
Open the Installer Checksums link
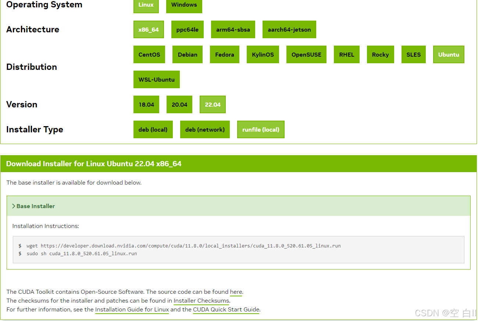point(202,301)
